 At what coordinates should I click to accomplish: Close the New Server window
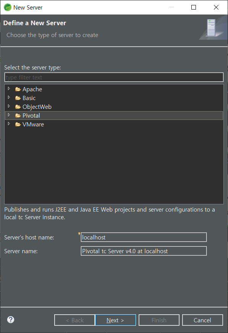[216, 7]
